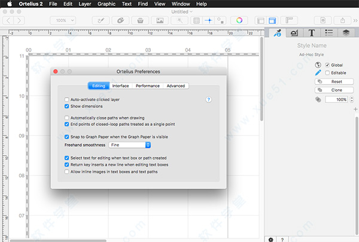Screen dimensions: 359x242
Task: Click the canvas horizontal scrollbar
Action: tap(58, 241)
